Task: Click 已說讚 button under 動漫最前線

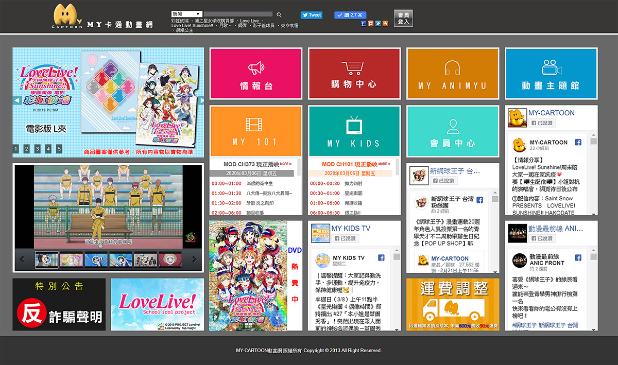Action: [542, 238]
